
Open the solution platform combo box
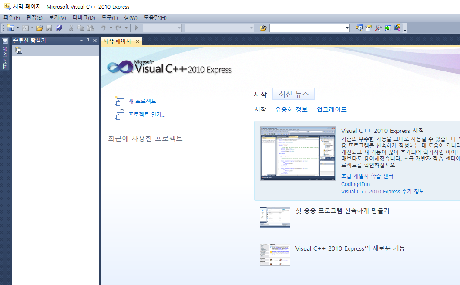[219, 28]
